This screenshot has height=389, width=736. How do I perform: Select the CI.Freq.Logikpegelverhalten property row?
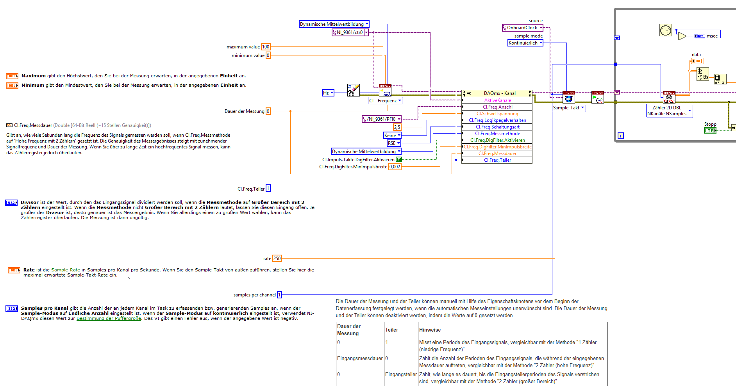click(x=497, y=120)
